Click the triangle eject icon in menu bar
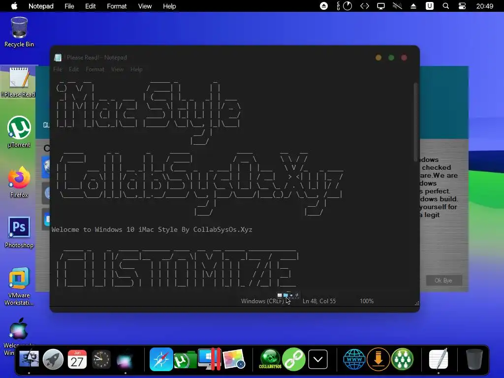Image resolution: width=504 pixels, height=378 pixels. (x=413, y=6)
